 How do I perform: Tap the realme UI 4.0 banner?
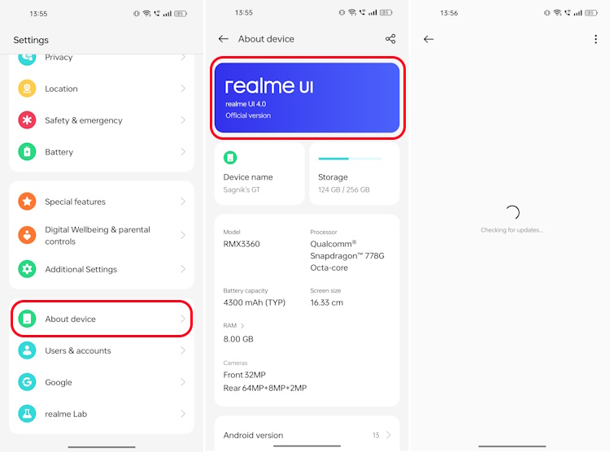[307, 98]
